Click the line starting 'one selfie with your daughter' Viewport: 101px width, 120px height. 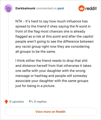[50, 71]
